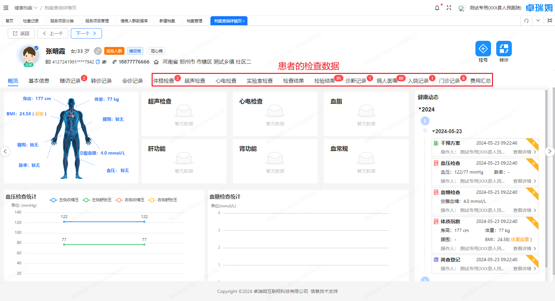Switch to the 检查记录 tab
Screen dimensions: 555x301
[31, 21]
